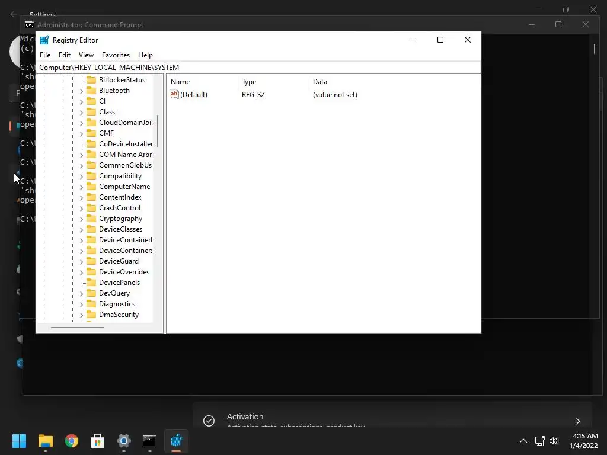Image resolution: width=607 pixels, height=455 pixels.
Task: Select the Class folder icon
Action: [91, 112]
